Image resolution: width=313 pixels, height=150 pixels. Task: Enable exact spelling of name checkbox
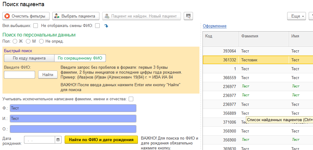[131, 99]
